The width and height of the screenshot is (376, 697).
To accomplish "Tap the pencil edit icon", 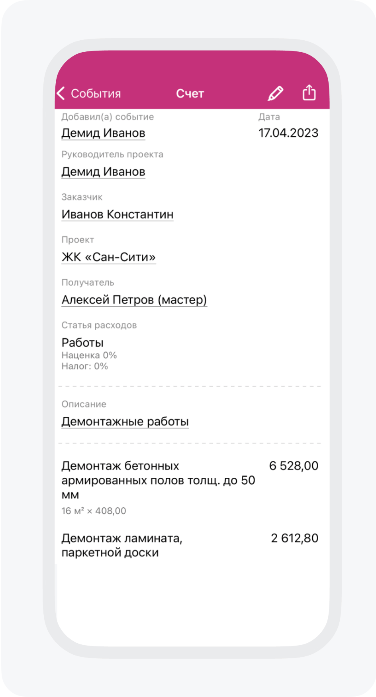I will coord(275,93).
